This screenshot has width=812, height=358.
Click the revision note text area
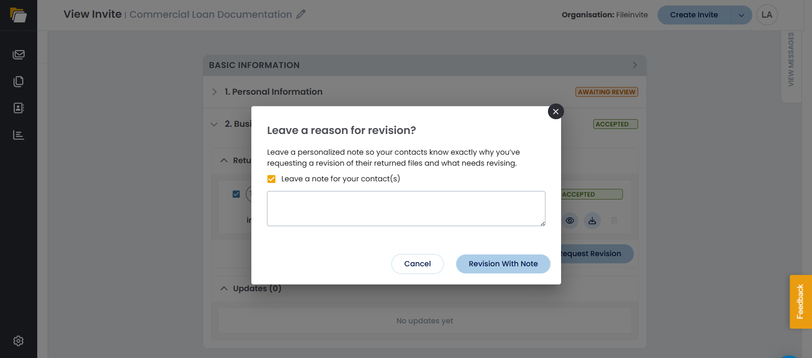point(406,208)
